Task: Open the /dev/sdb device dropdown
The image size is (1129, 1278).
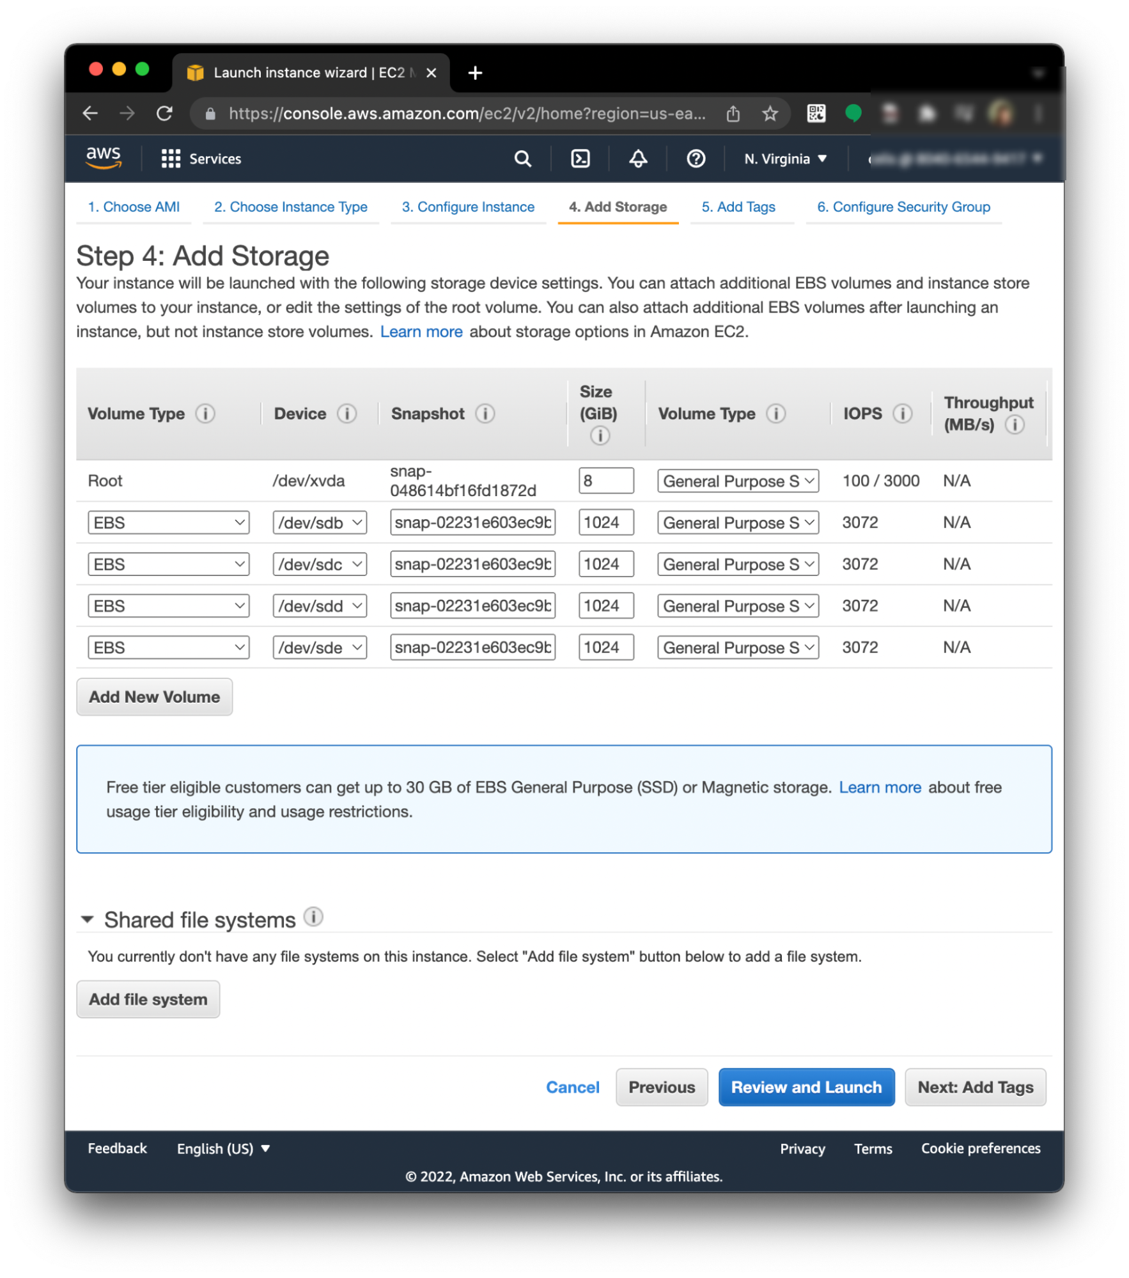Action: pos(320,523)
